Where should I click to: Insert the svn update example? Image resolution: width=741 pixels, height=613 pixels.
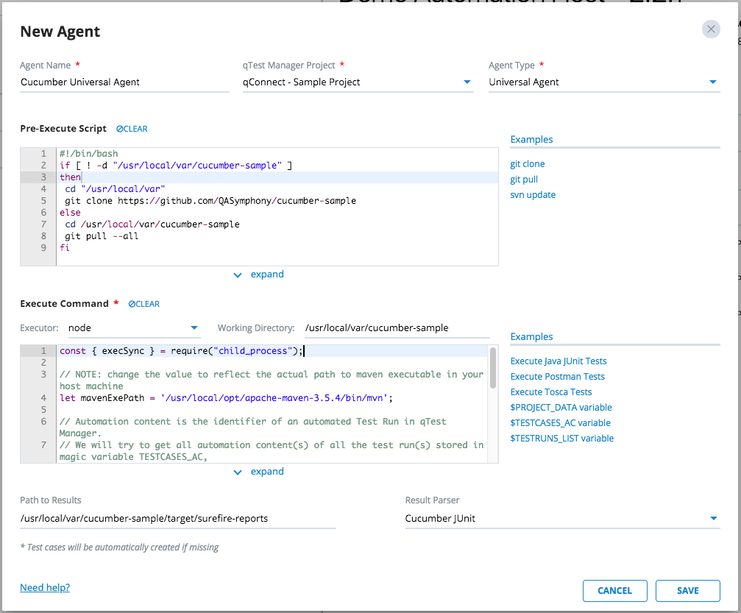(533, 195)
